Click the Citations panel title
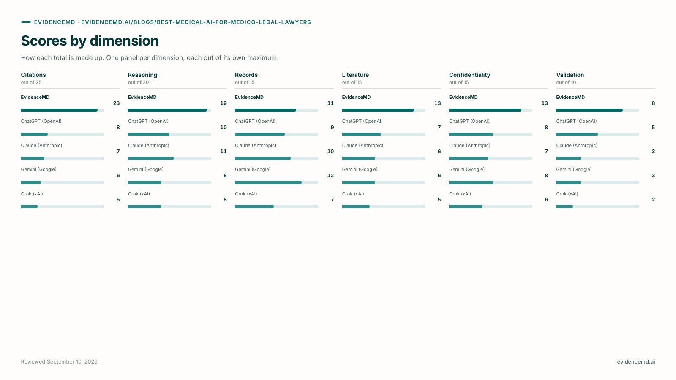 point(33,75)
